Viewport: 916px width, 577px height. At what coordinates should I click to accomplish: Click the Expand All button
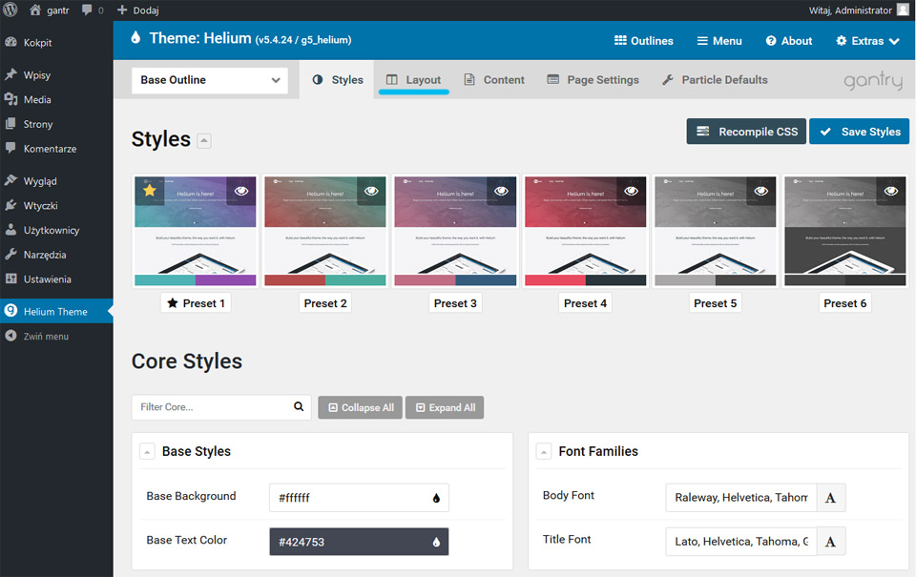click(445, 407)
